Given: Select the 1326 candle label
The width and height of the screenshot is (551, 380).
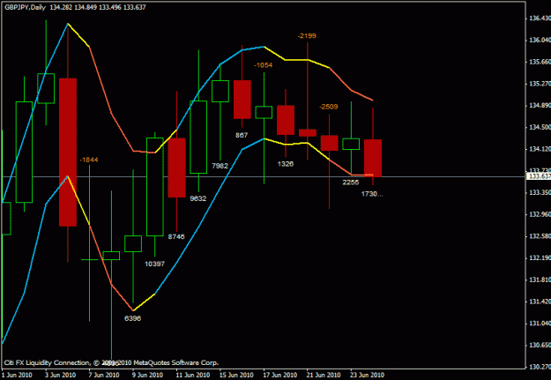Looking at the screenshot, I should 285,164.
